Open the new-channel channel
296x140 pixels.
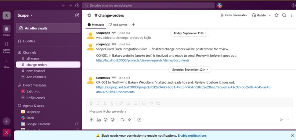click(48, 71)
